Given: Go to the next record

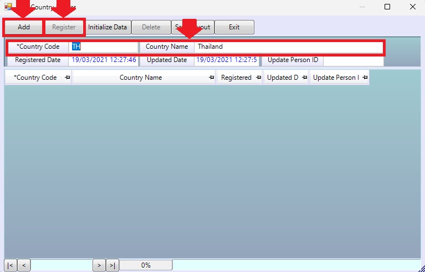Looking at the screenshot, I should pyautogui.click(x=99, y=265).
